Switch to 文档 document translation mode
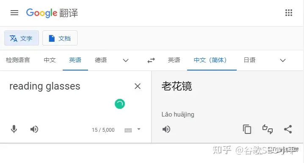The width and height of the screenshot is (304, 163). click(60, 38)
